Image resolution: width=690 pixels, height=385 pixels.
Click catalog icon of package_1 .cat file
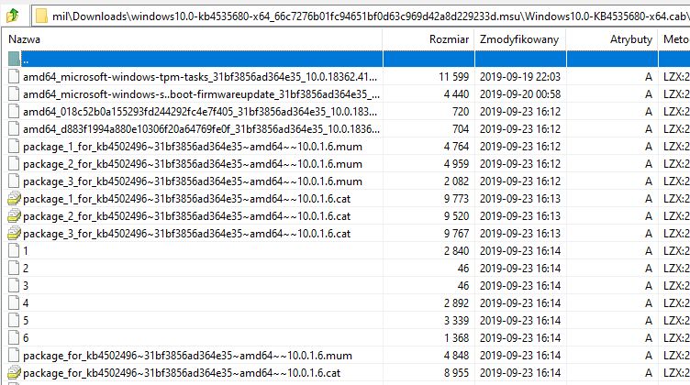[x=14, y=199]
